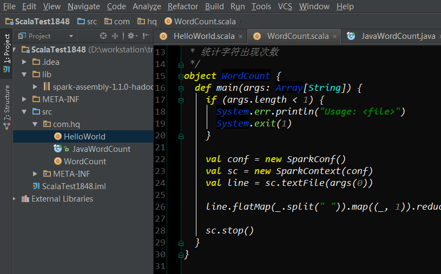441x274 pixels.
Task: Open the Window menu
Action: (x=314, y=6)
